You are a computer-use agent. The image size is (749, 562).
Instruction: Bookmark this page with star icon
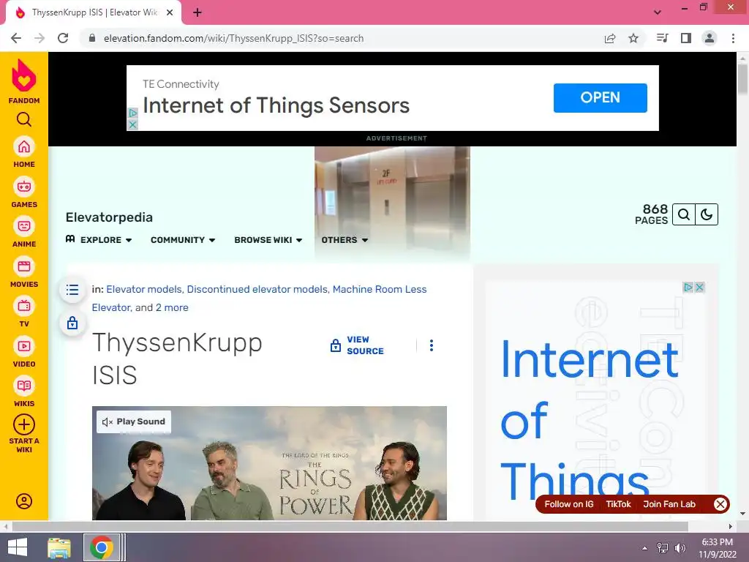pyautogui.click(x=633, y=38)
